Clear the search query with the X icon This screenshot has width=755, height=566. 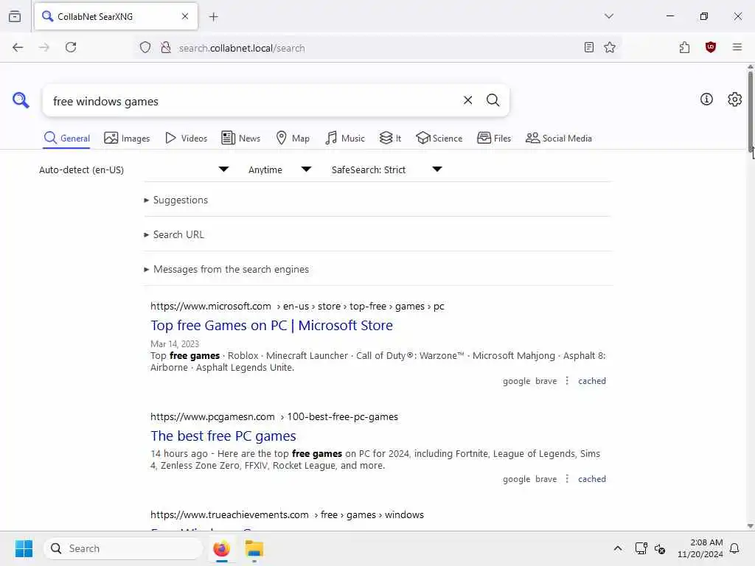[x=467, y=100]
